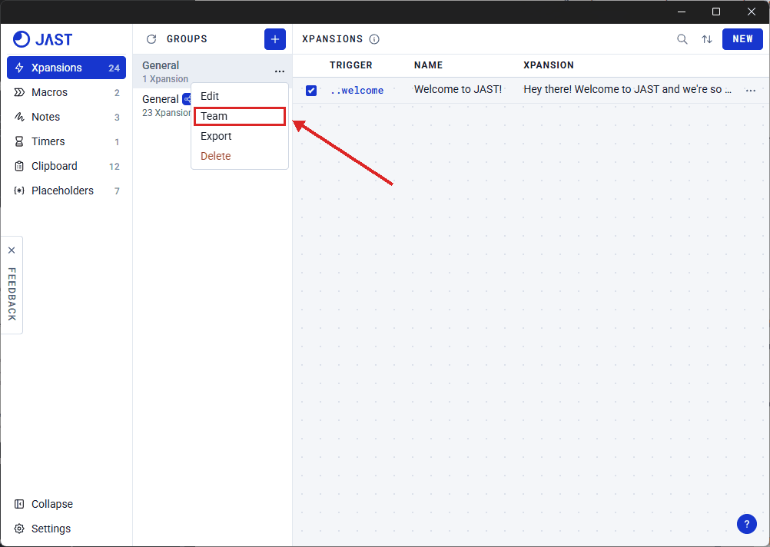Open the Placeholders section

(66, 191)
